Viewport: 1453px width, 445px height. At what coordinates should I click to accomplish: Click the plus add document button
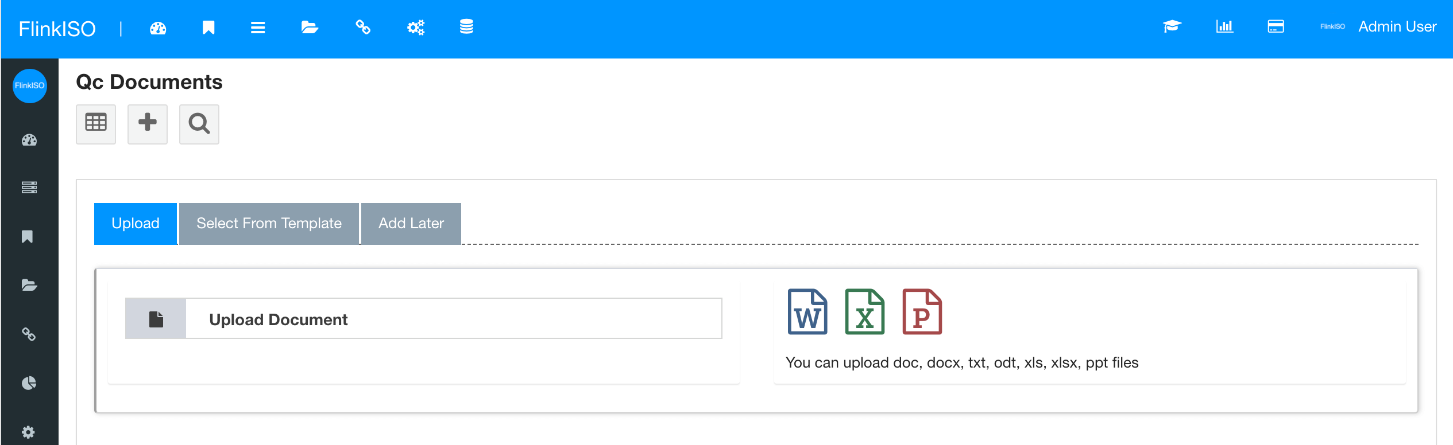148,124
